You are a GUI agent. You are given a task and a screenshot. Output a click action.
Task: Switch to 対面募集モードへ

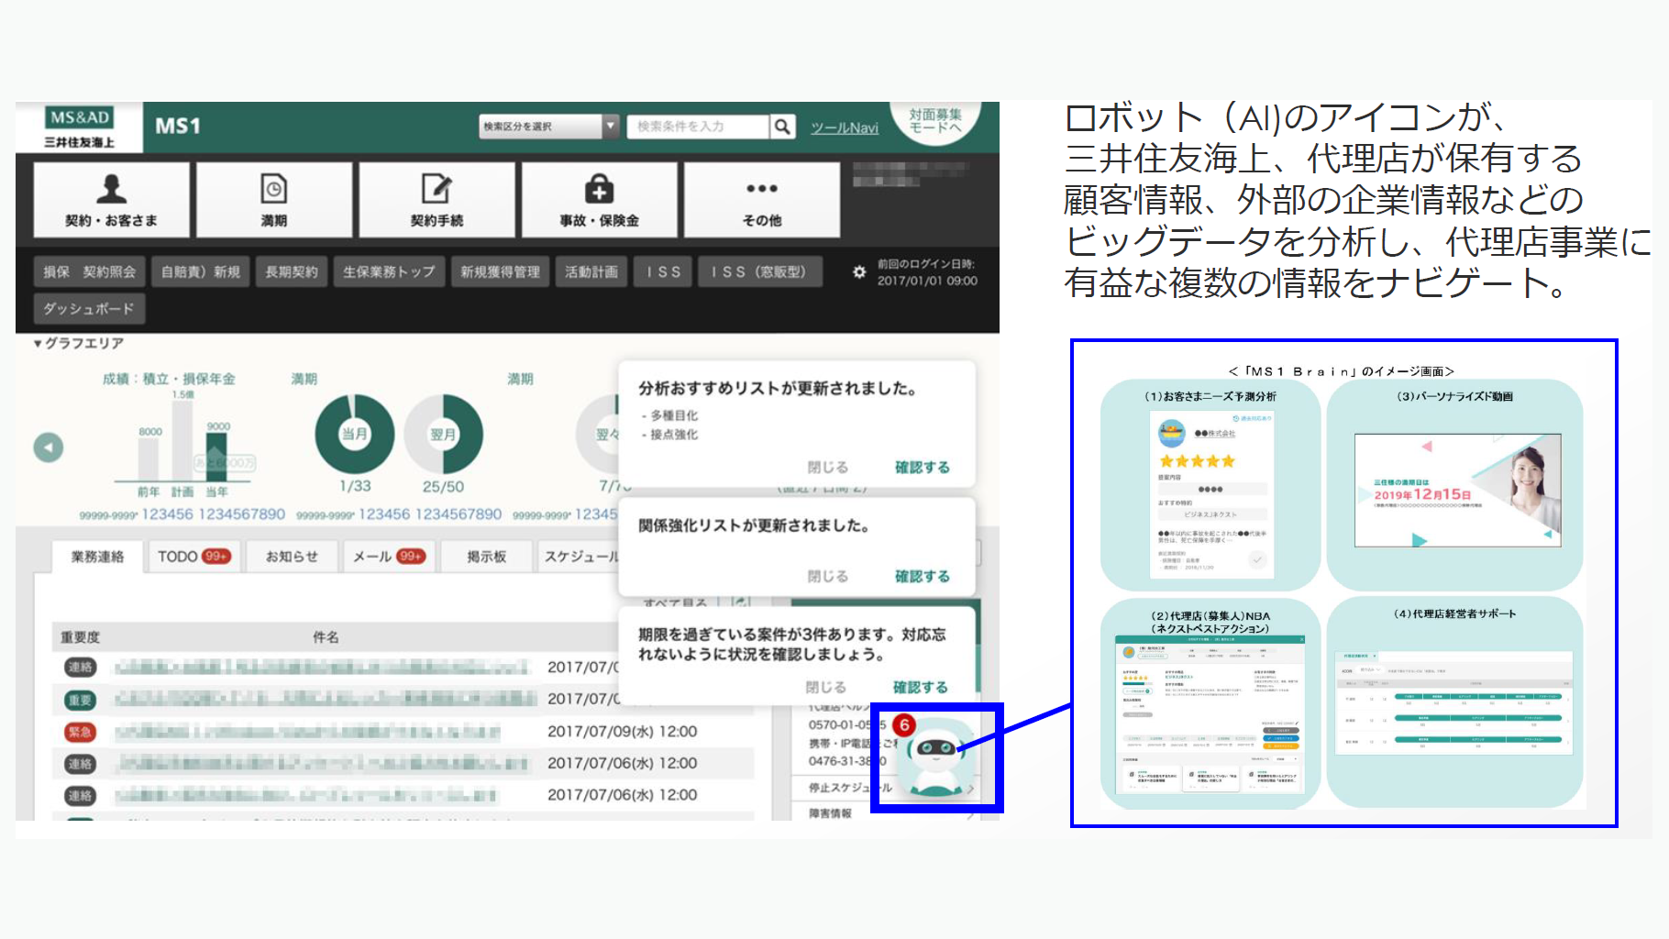point(935,121)
